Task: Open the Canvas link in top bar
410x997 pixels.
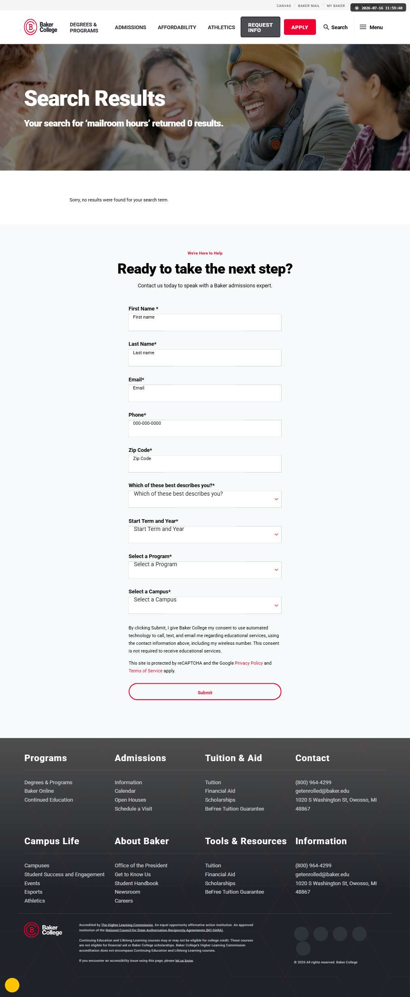Action: pyautogui.click(x=284, y=6)
